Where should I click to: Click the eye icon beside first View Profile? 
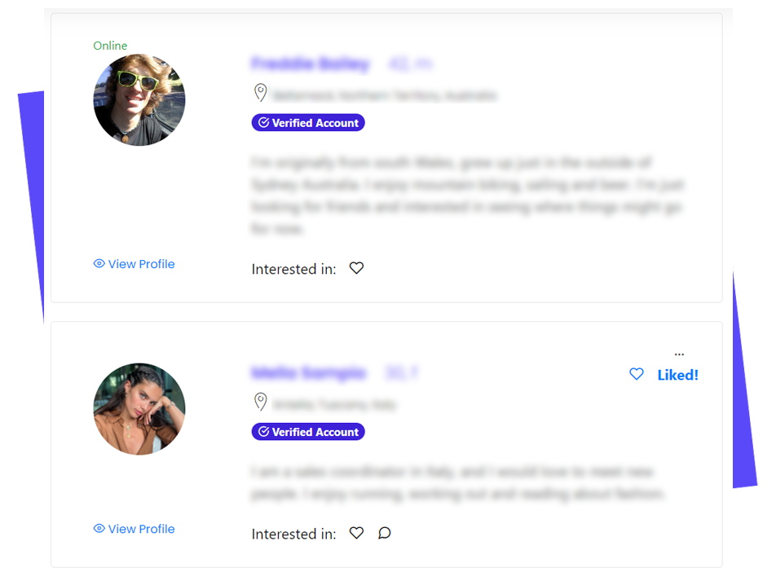coord(99,263)
